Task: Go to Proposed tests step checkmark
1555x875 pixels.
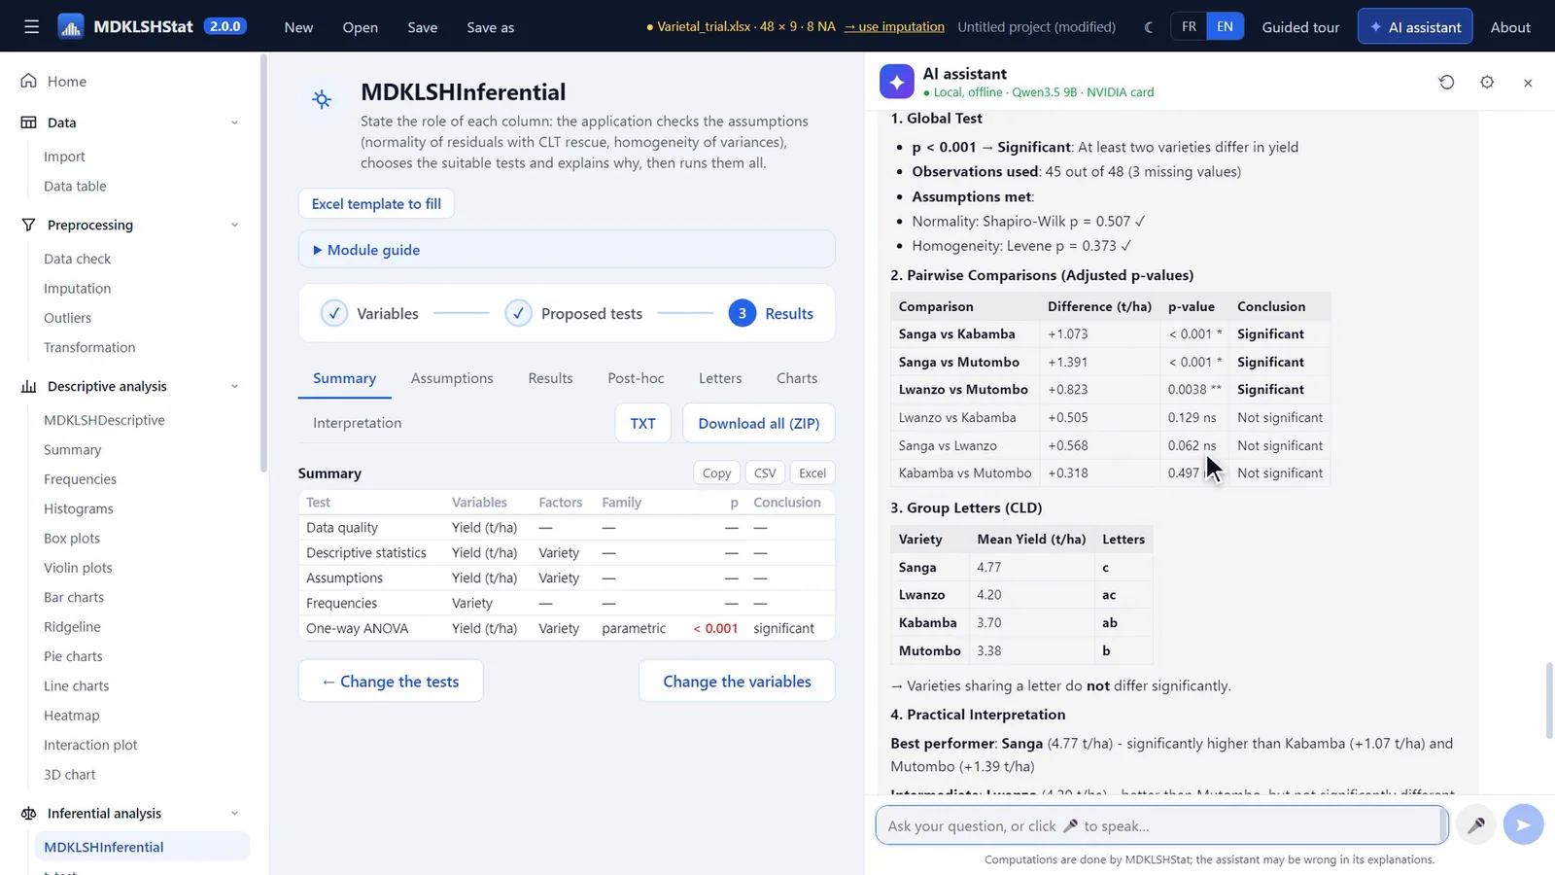Action: point(519,313)
